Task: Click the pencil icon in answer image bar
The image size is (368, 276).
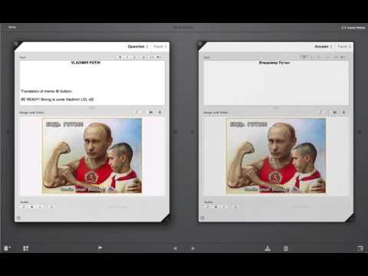Action: click(320, 112)
